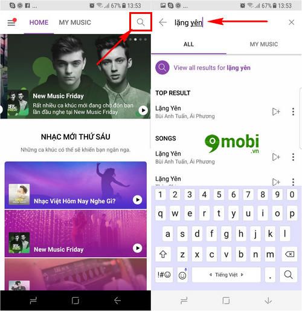Open three-dot menu for first song result
The image size is (302, 311).
[x=293, y=157]
